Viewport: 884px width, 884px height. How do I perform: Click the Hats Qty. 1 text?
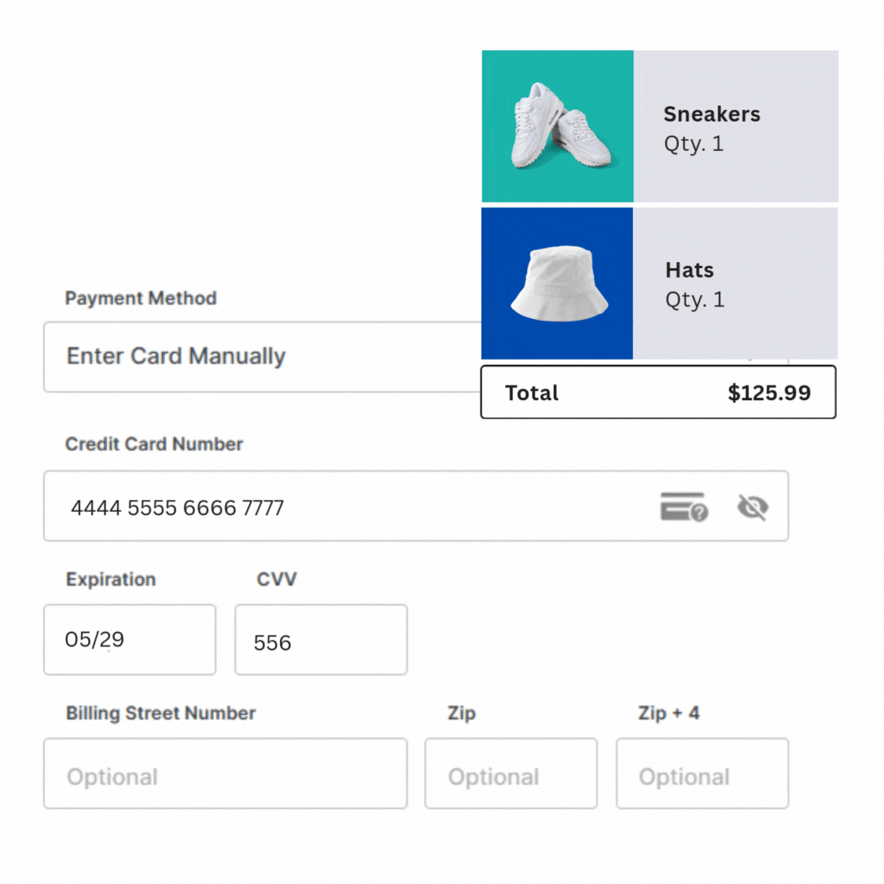pyautogui.click(x=695, y=300)
